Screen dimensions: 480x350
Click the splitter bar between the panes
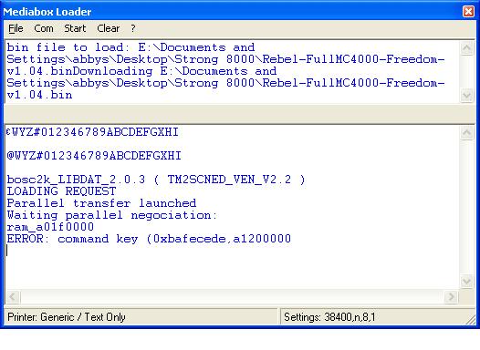click(239, 114)
